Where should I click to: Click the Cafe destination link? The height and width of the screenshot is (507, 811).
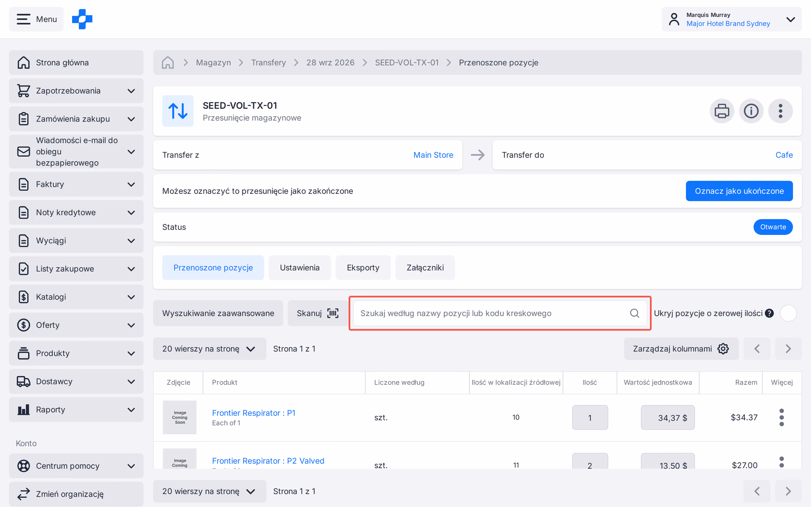(x=784, y=155)
